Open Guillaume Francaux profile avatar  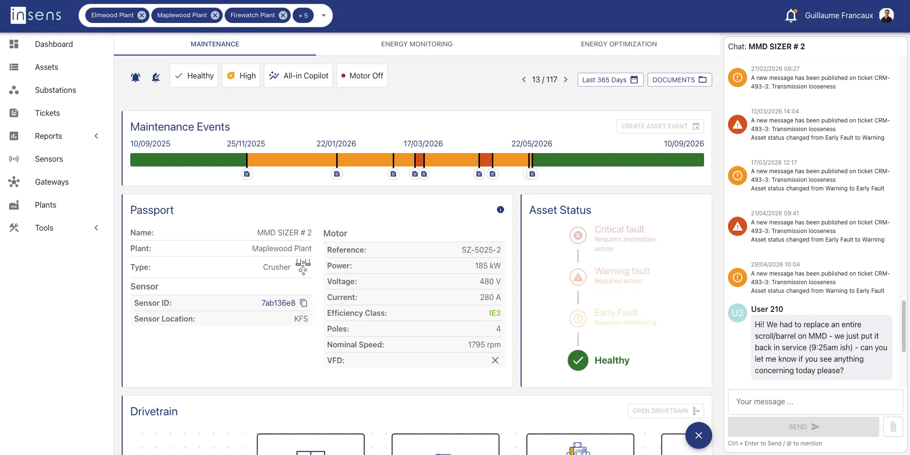887,15
